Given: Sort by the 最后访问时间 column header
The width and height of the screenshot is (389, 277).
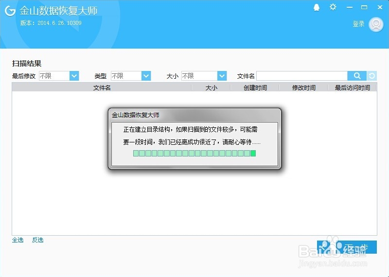Looking at the screenshot, I should (x=352, y=87).
